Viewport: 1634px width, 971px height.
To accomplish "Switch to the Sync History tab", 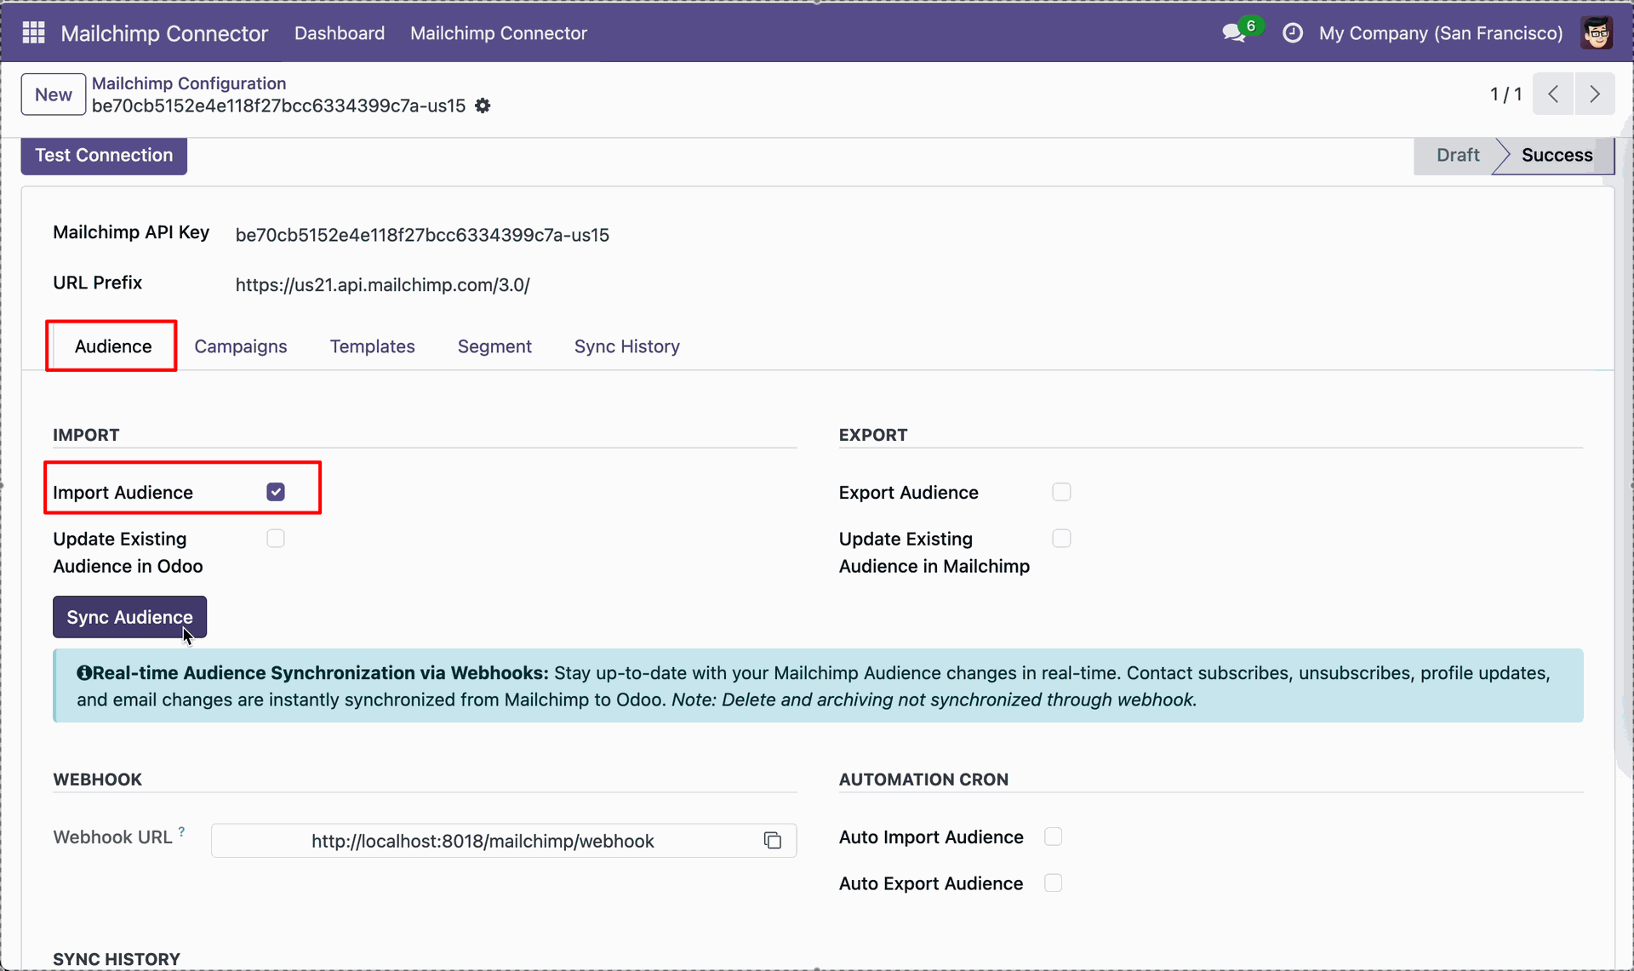I will click(627, 346).
